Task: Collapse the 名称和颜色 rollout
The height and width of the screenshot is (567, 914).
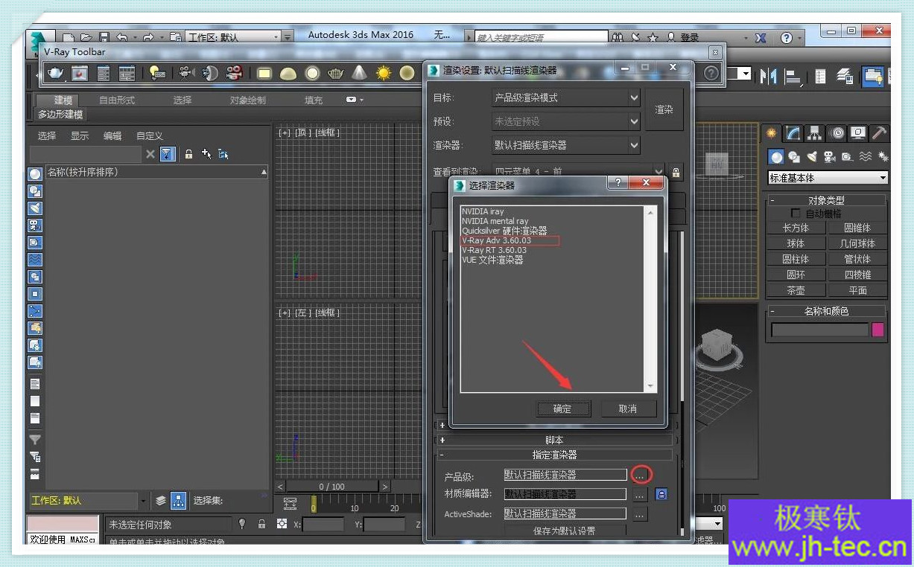Action: pos(826,311)
